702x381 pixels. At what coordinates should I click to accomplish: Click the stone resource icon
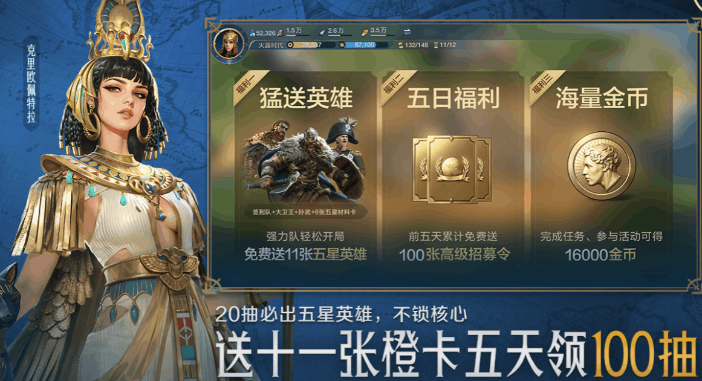tap(281, 32)
